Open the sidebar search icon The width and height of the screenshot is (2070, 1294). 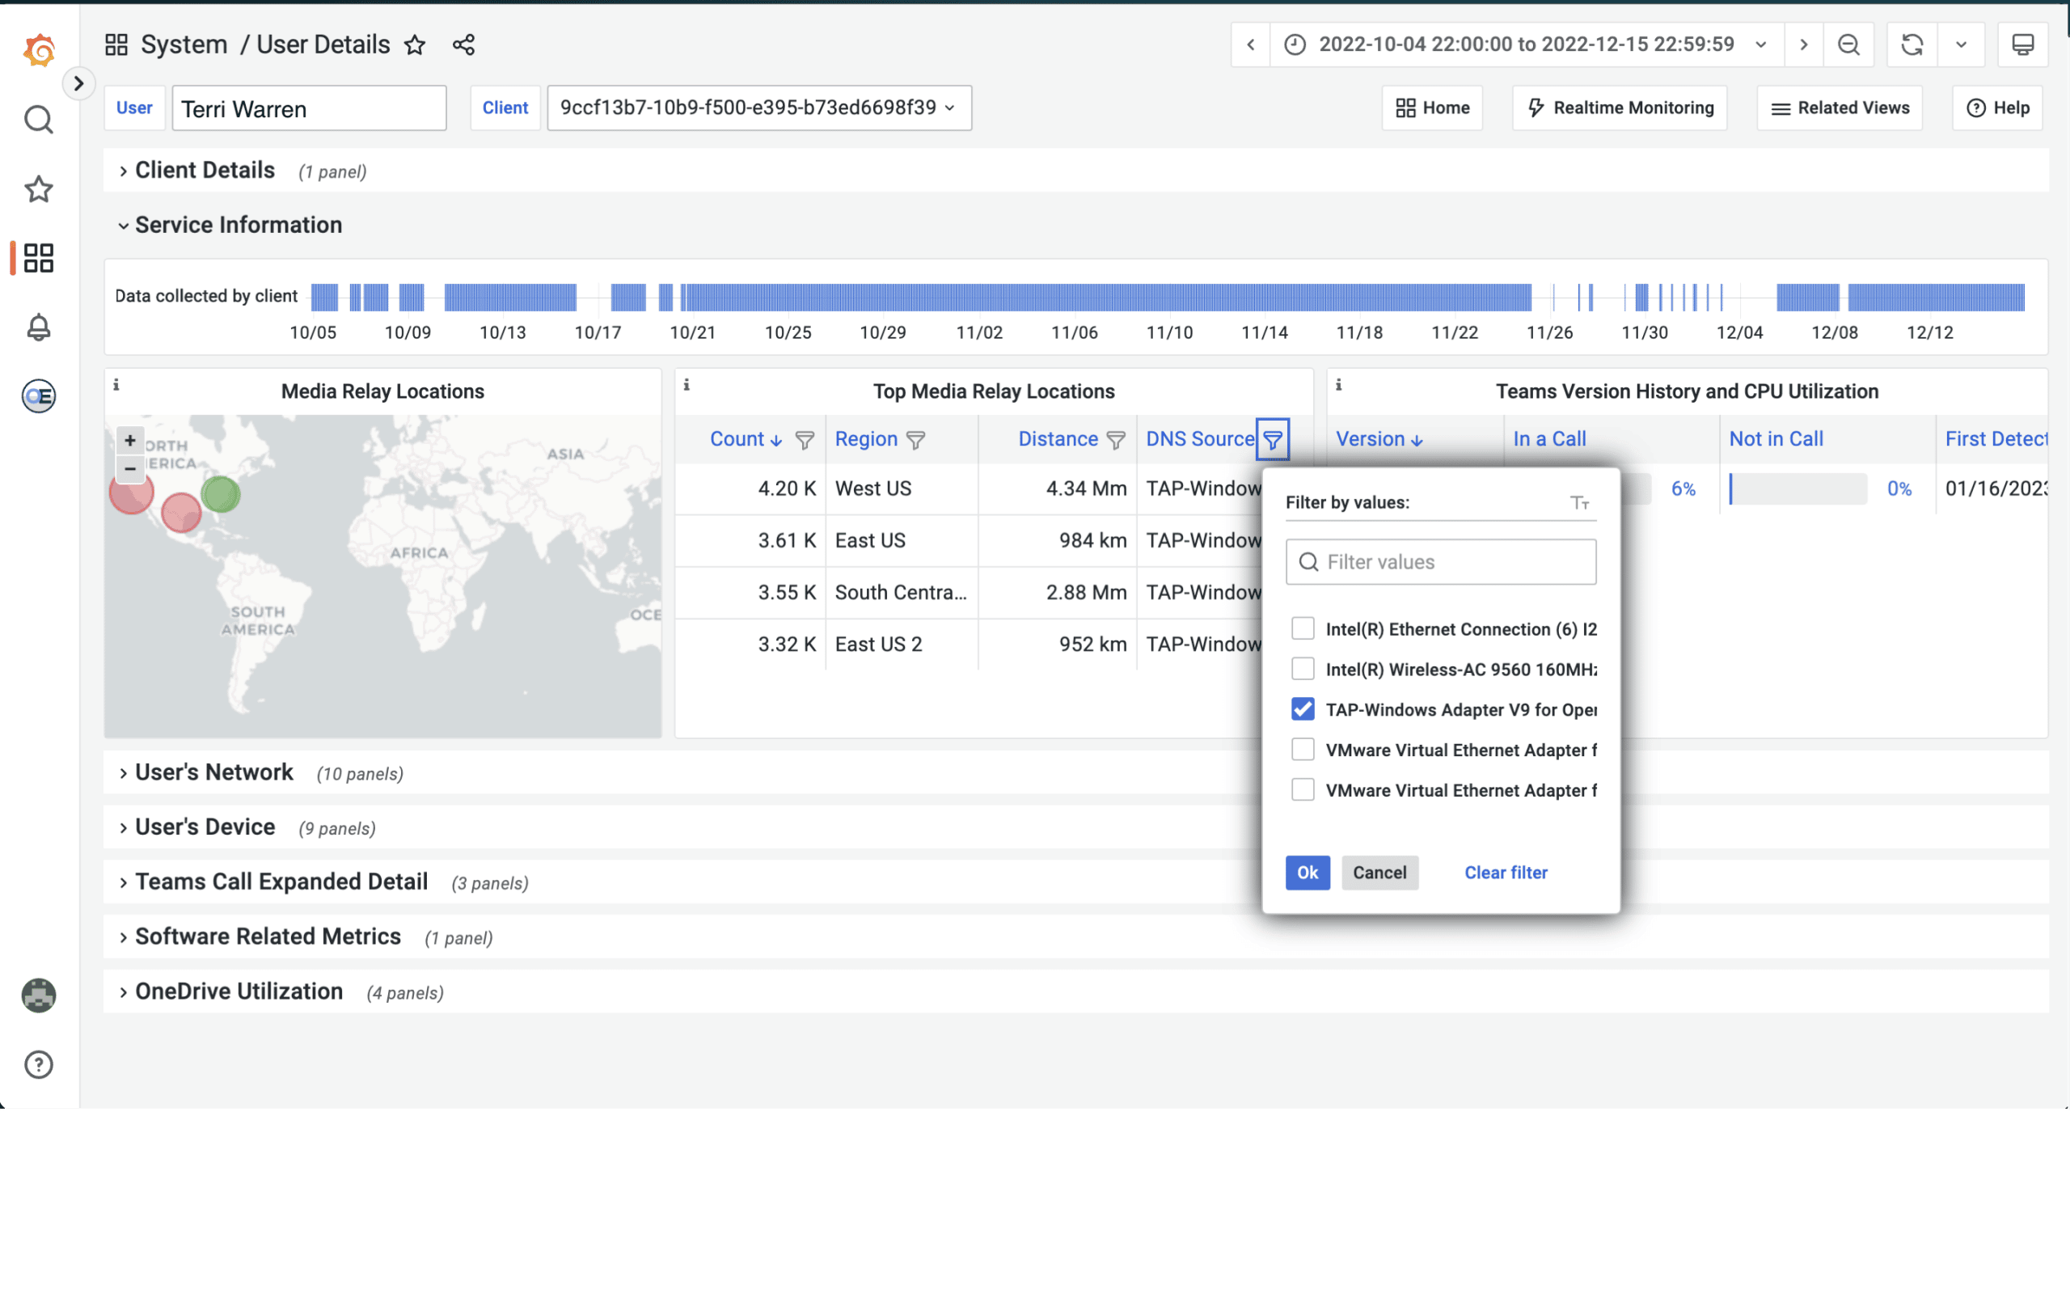(x=39, y=120)
